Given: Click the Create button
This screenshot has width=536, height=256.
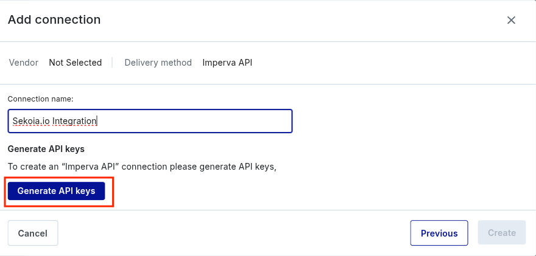Looking at the screenshot, I should pyautogui.click(x=502, y=233).
